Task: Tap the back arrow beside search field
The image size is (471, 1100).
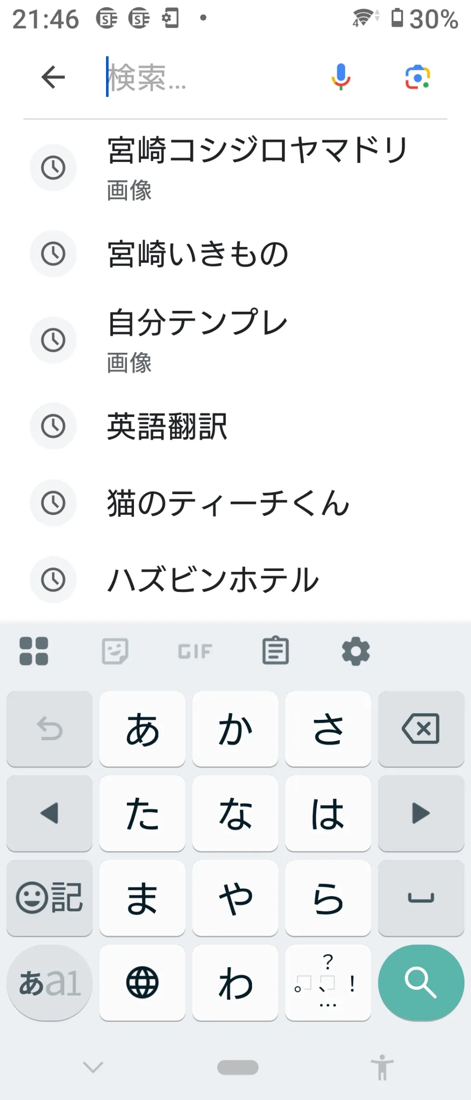Action: (x=53, y=77)
